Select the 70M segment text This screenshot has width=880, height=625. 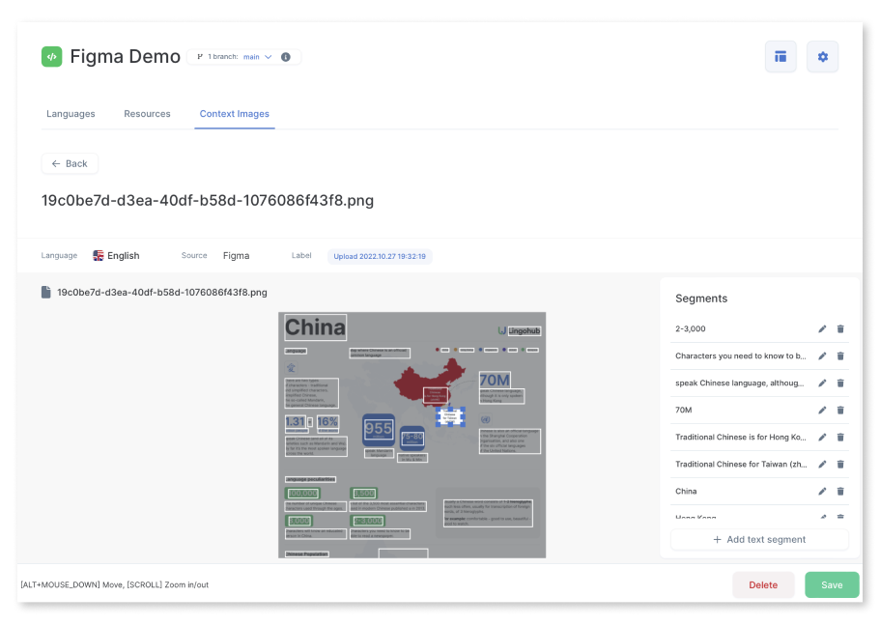(x=683, y=411)
